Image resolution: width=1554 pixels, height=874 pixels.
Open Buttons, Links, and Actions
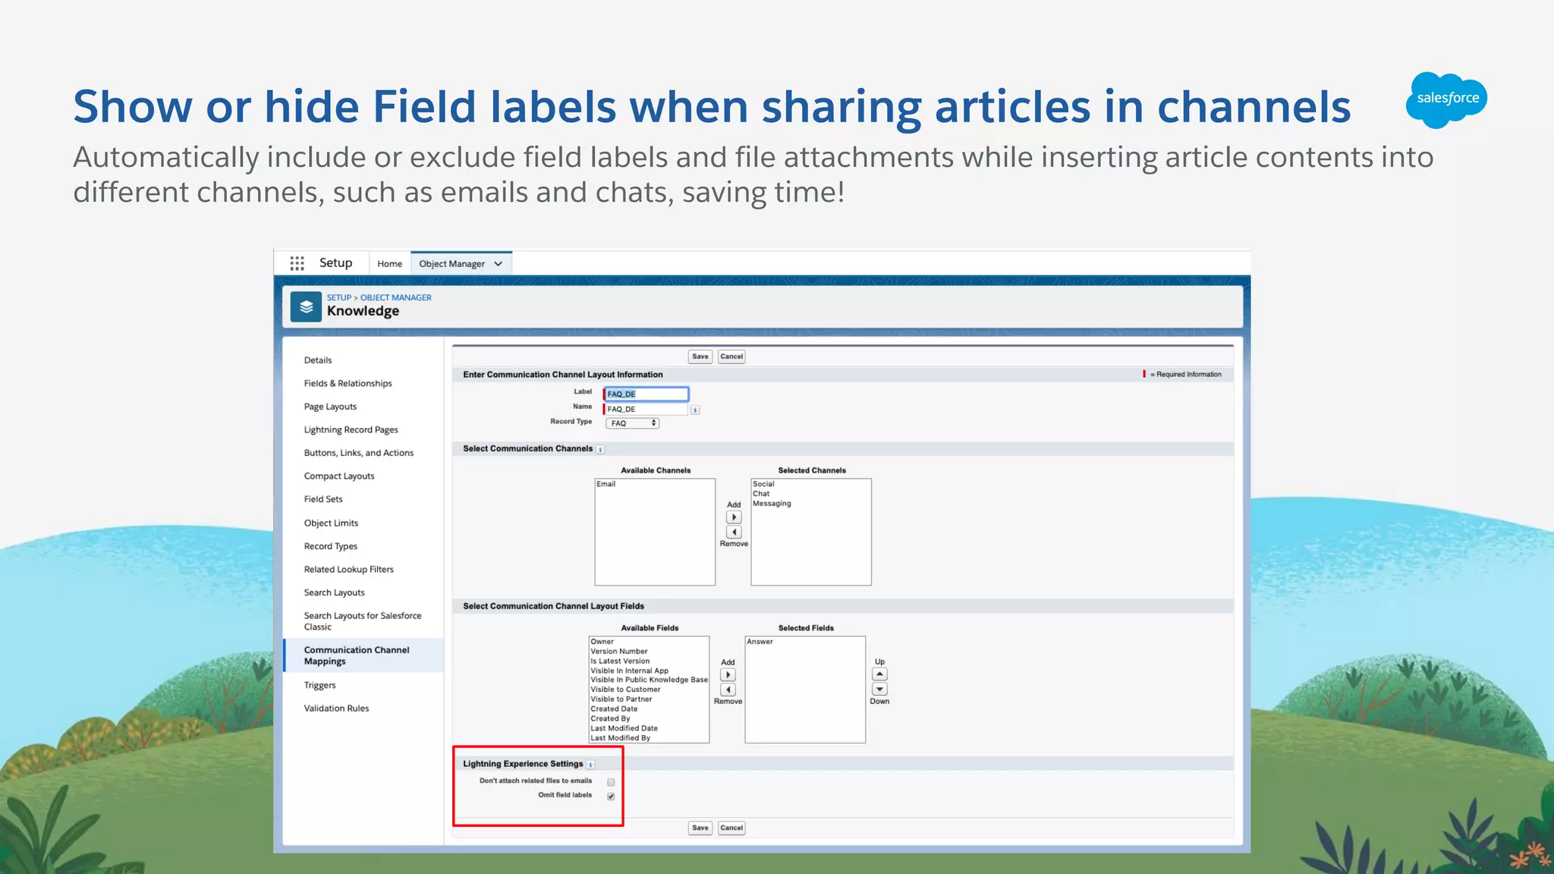[x=359, y=453]
